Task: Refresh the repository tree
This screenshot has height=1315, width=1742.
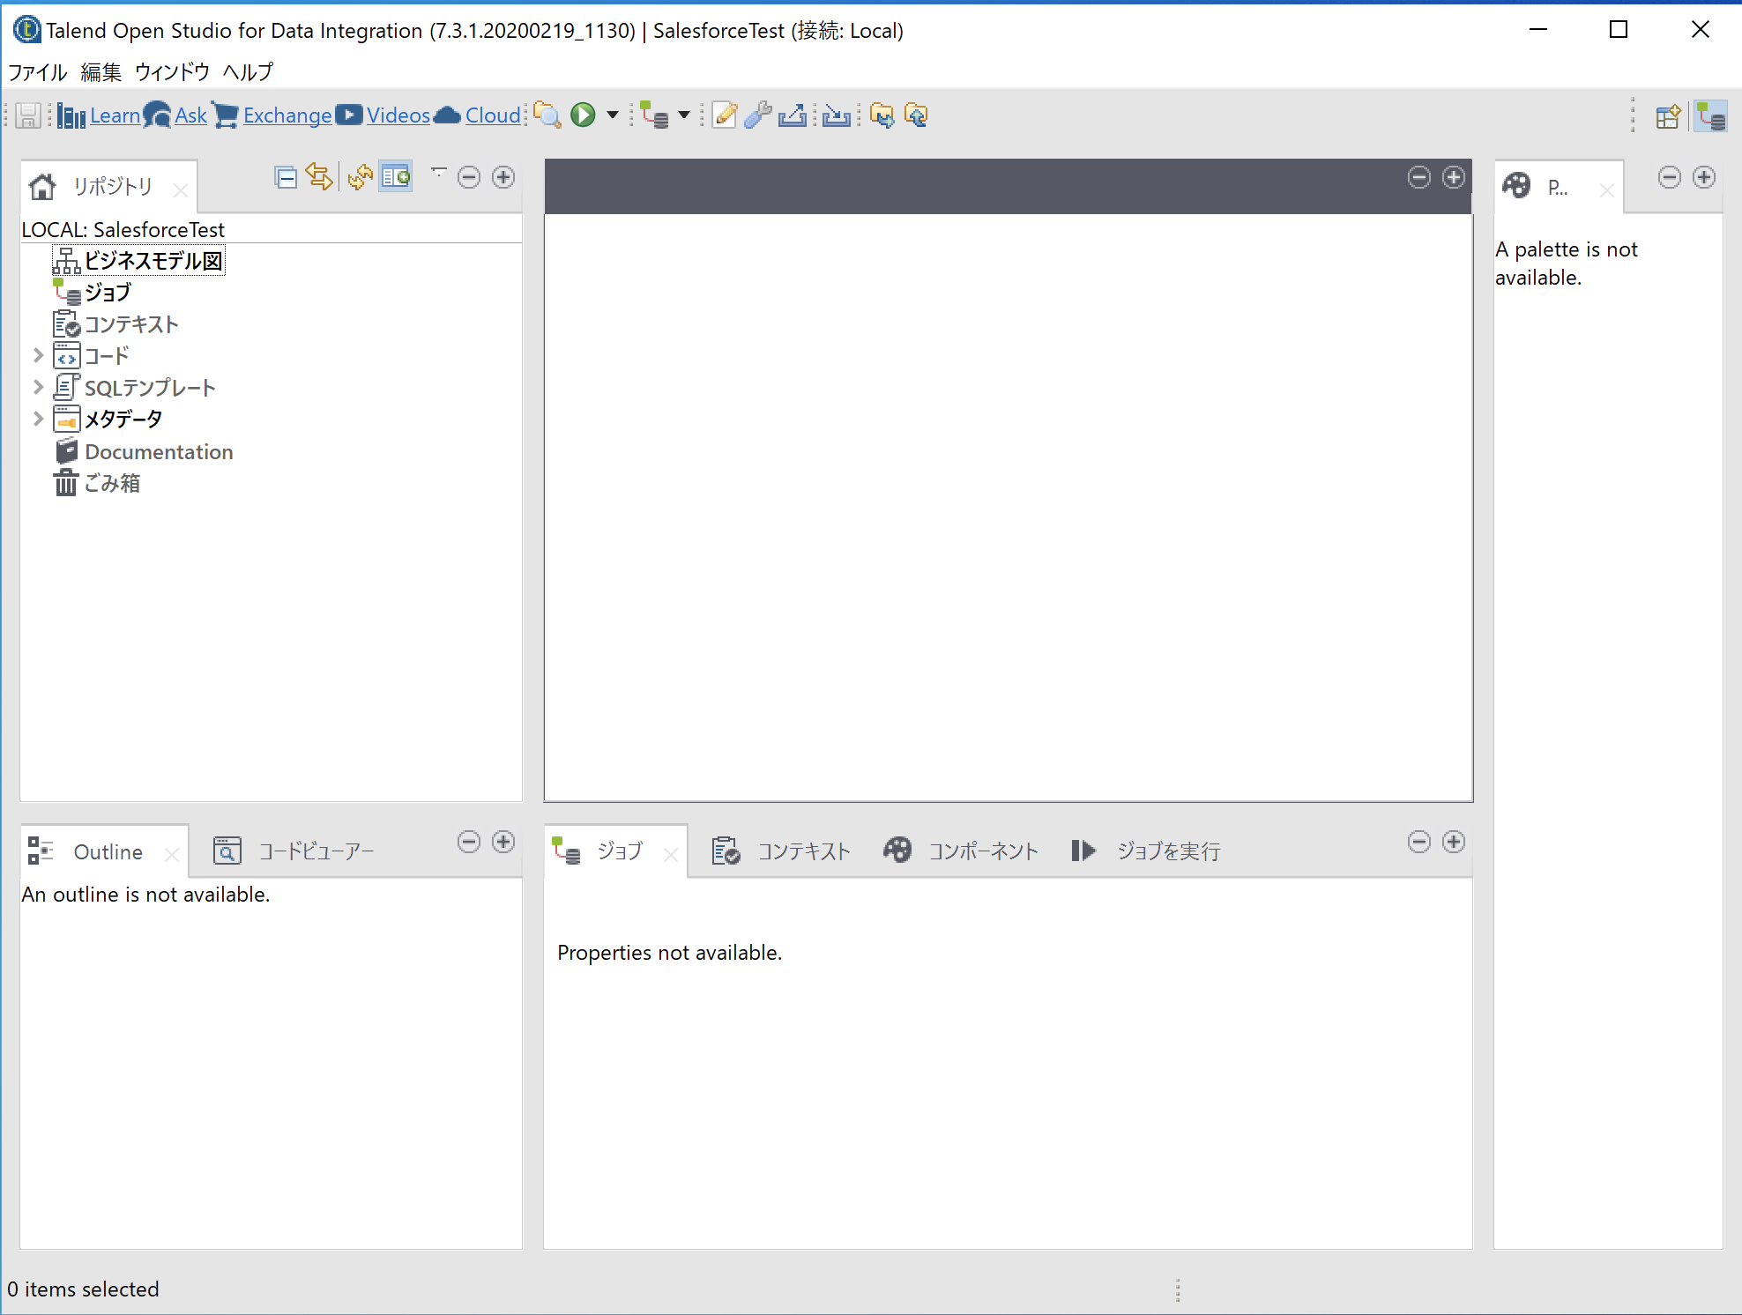Action: (359, 176)
